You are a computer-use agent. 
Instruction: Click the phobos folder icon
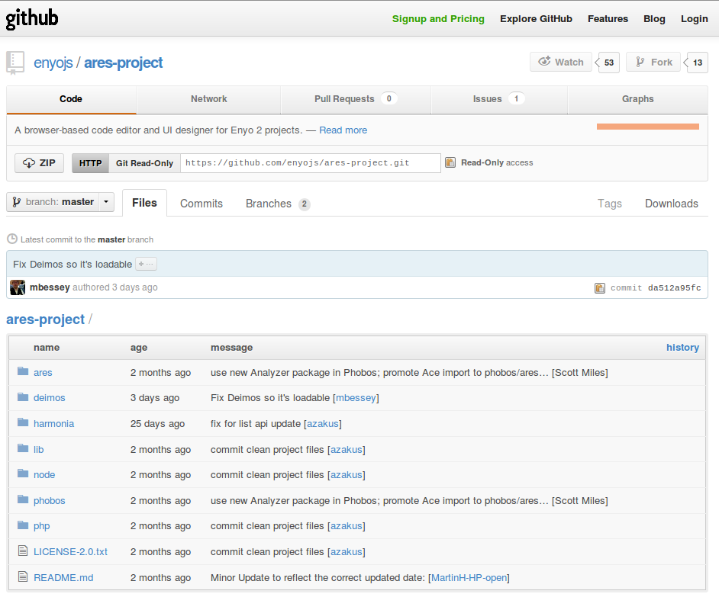[23, 499]
